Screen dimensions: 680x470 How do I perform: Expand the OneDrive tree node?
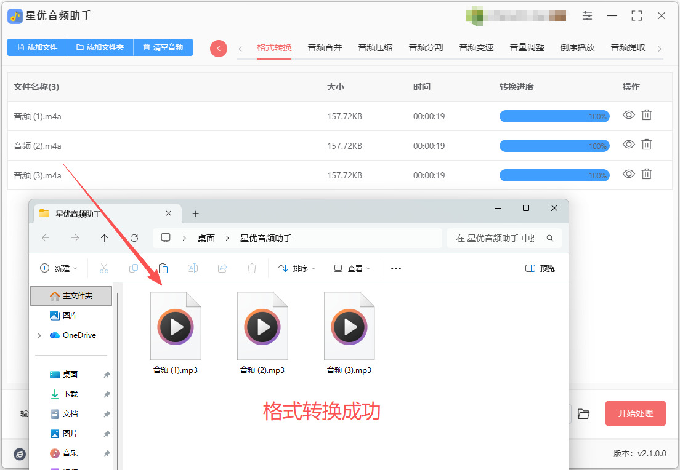click(39, 335)
